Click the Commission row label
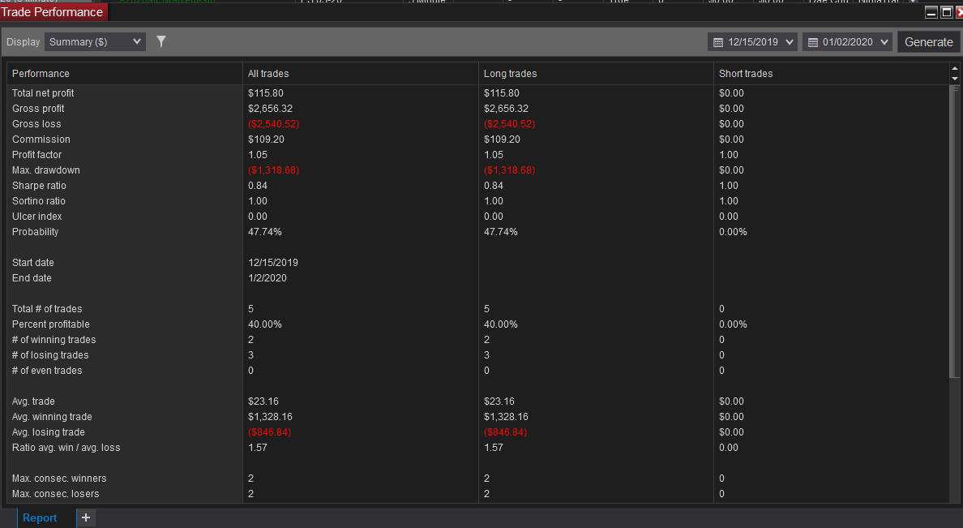Viewport: 963px width, 528px height. click(x=41, y=139)
